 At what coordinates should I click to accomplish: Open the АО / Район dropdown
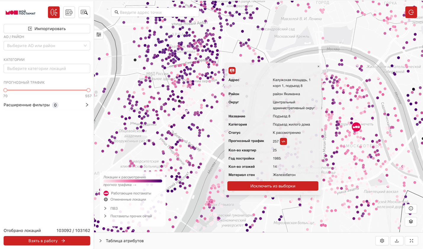tap(47, 46)
